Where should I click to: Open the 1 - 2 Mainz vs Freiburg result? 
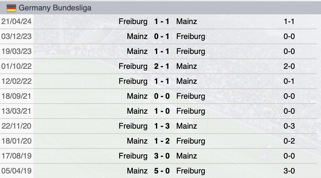click(x=162, y=141)
